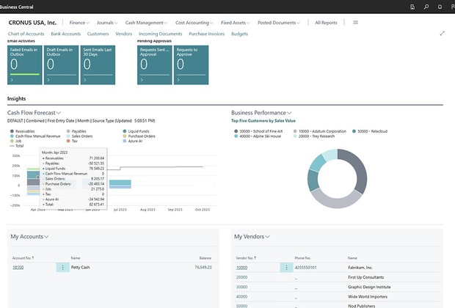Open account number 18100 link
This screenshot has height=308, width=455.
(18, 268)
